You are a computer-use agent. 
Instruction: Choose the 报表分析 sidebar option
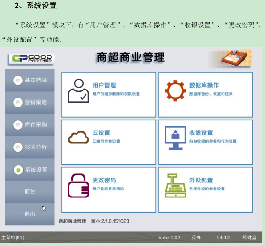(30, 147)
